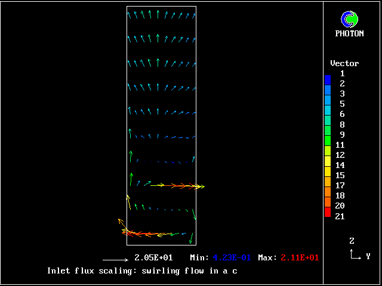Click the PHOTON text label under the logo

click(x=349, y=34)
